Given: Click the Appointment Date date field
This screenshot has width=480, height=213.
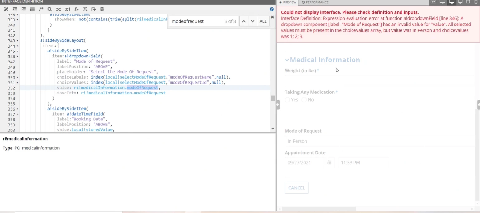Looking at the screenshot, I should [x=304, y=162].
